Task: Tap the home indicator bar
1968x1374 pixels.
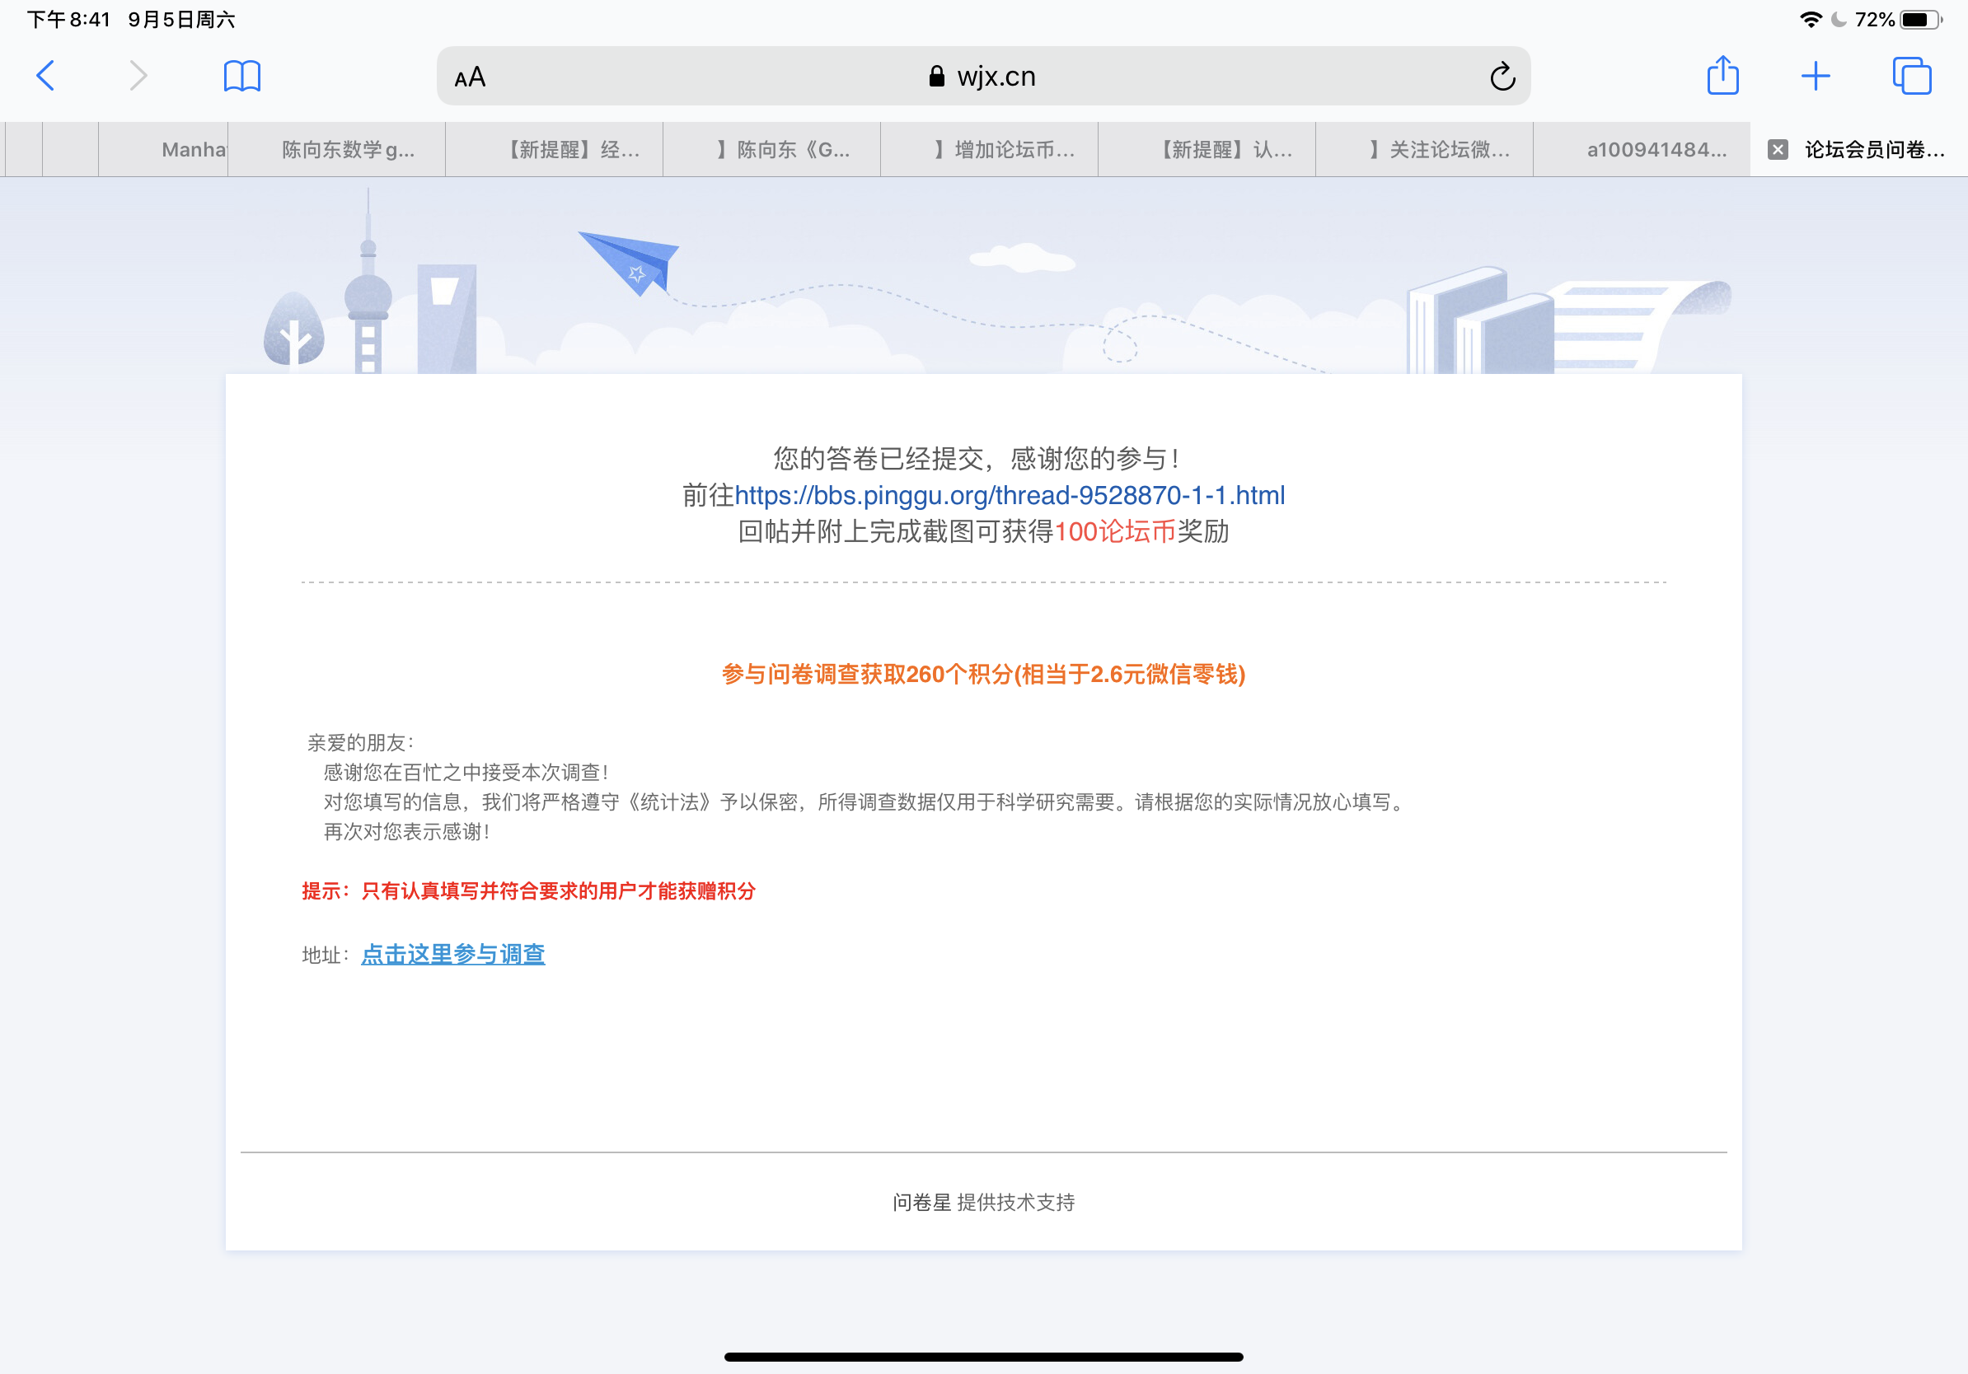Action: [983, 1356]
